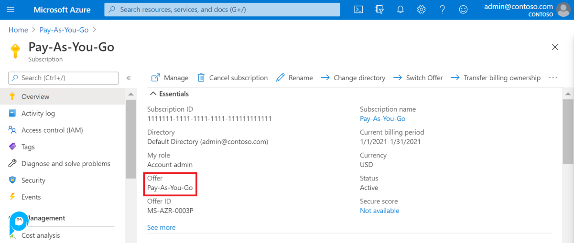Open the feedback smiley icon
Image resolution: width=574 pixels, height=243 pixels.
(x=463, y=10)
